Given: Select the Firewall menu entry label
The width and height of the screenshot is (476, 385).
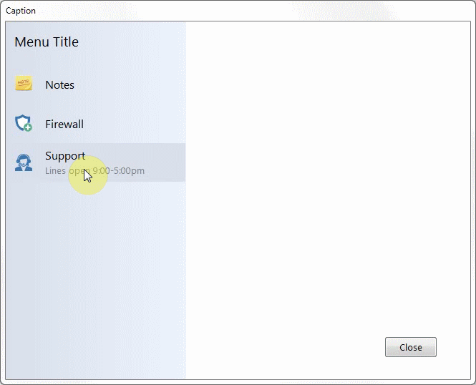Looking at the screenshot, I should (64, 124).
